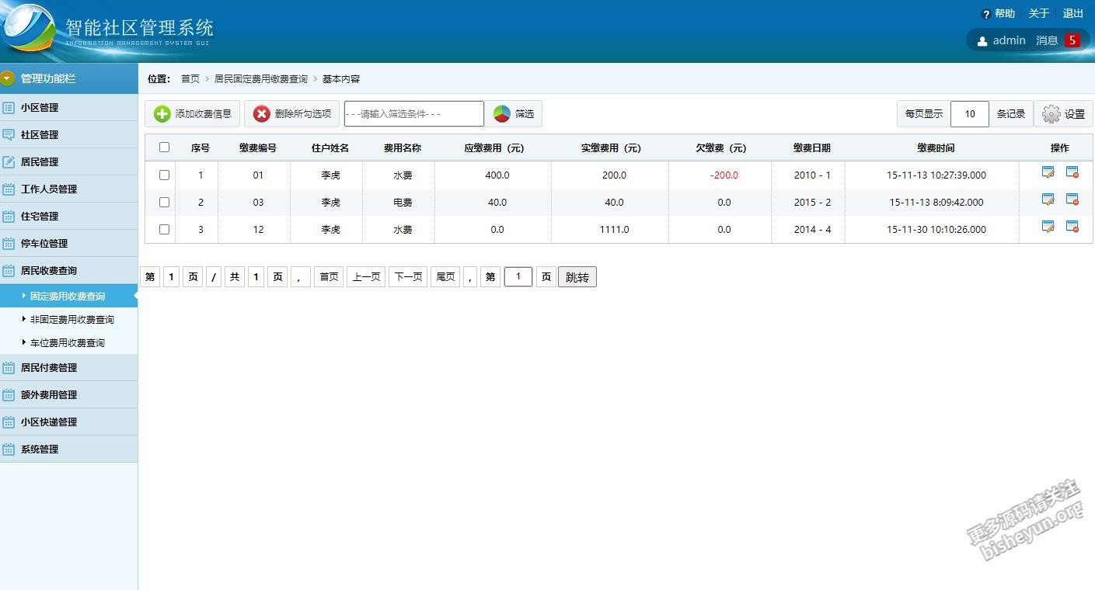Click the pie chart filter icon
The height and width of the screenshot is (590, 1095).
pos(501,114)
